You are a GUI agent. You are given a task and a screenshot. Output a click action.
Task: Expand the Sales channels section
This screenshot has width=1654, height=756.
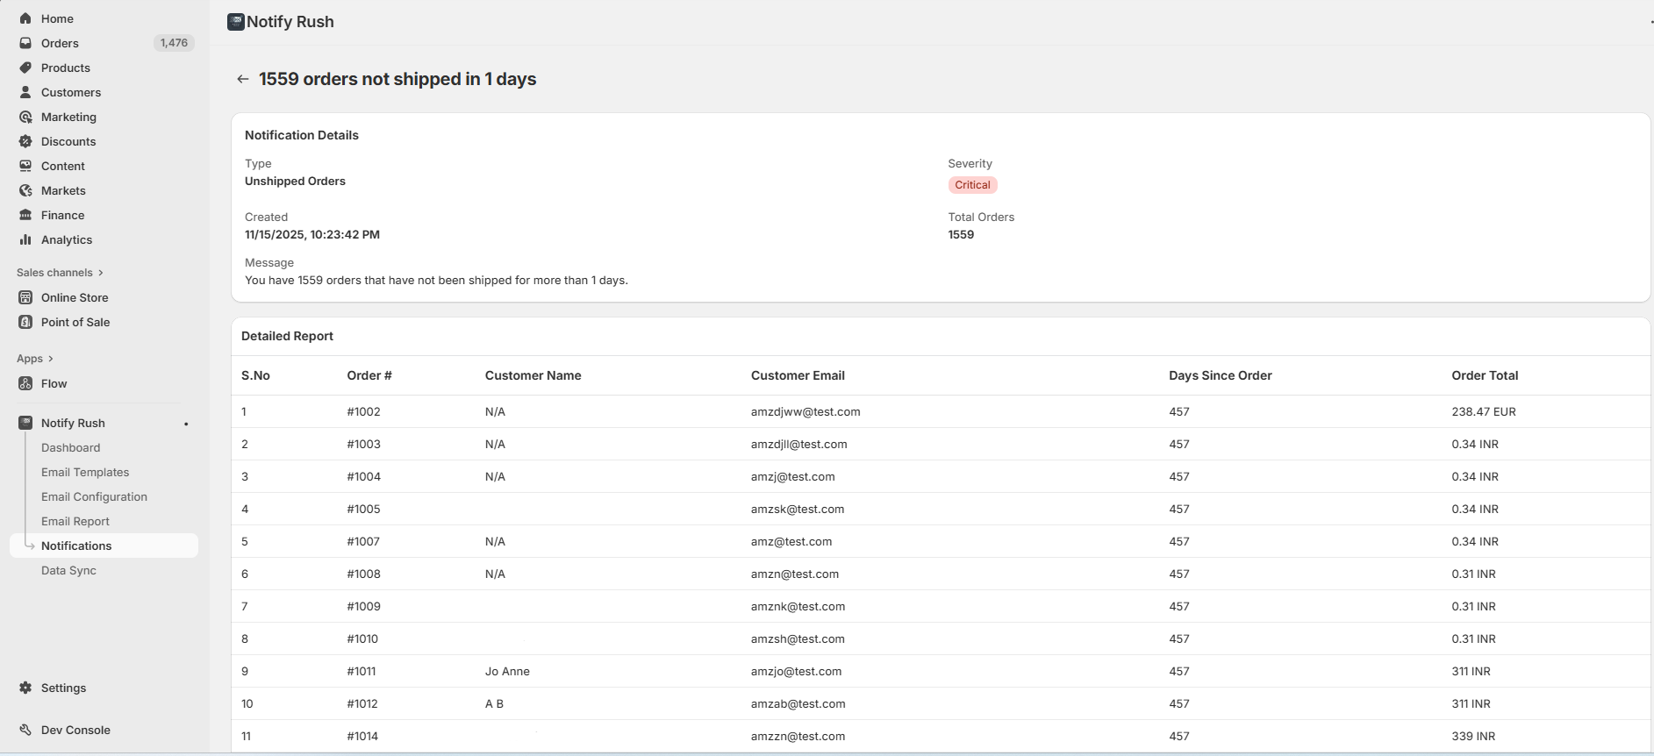click(x=101, y=273)
